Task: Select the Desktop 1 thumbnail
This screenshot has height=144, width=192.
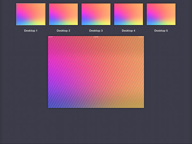Action: [x=31, y=14]
